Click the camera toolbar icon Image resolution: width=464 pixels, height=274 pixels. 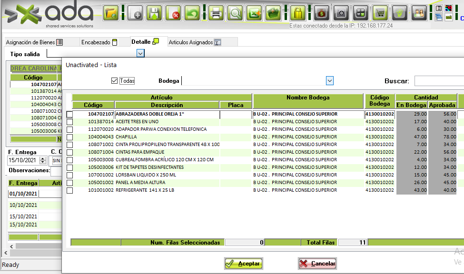click(x=340, y=13)
